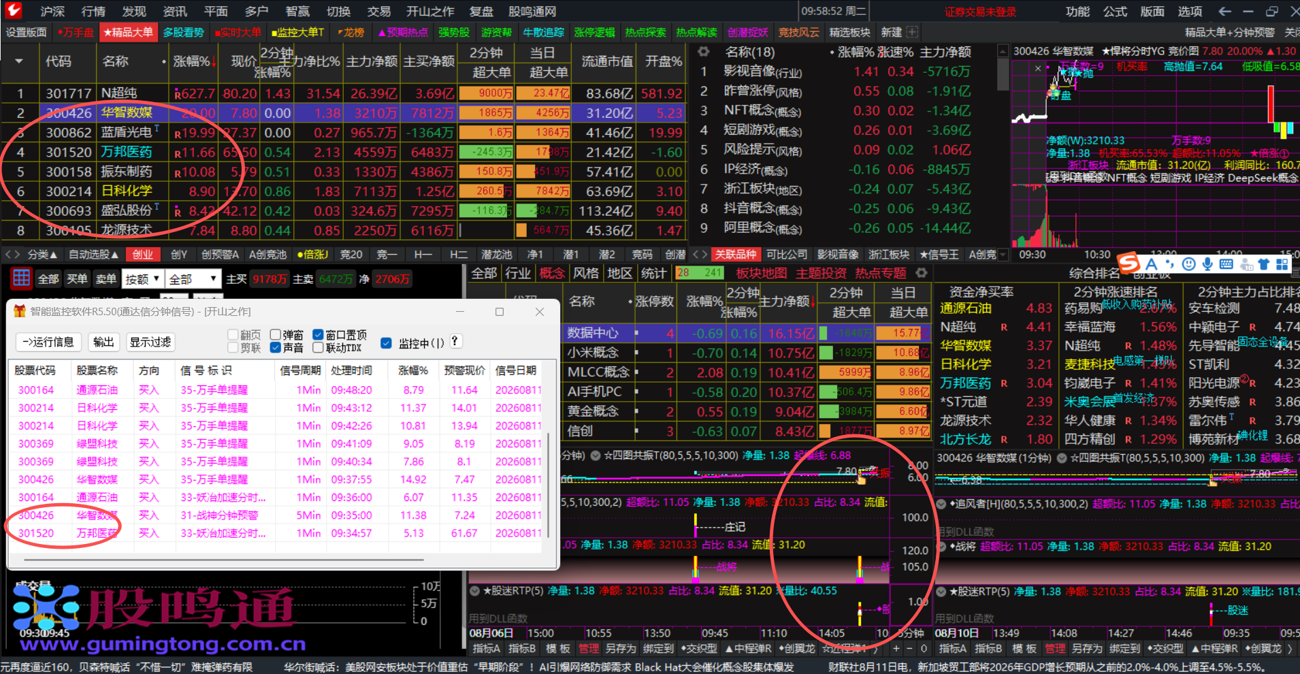Click the left-right arrows before 分类
The height and width of the screenshot is (674, 1300).
pos(12,255)
